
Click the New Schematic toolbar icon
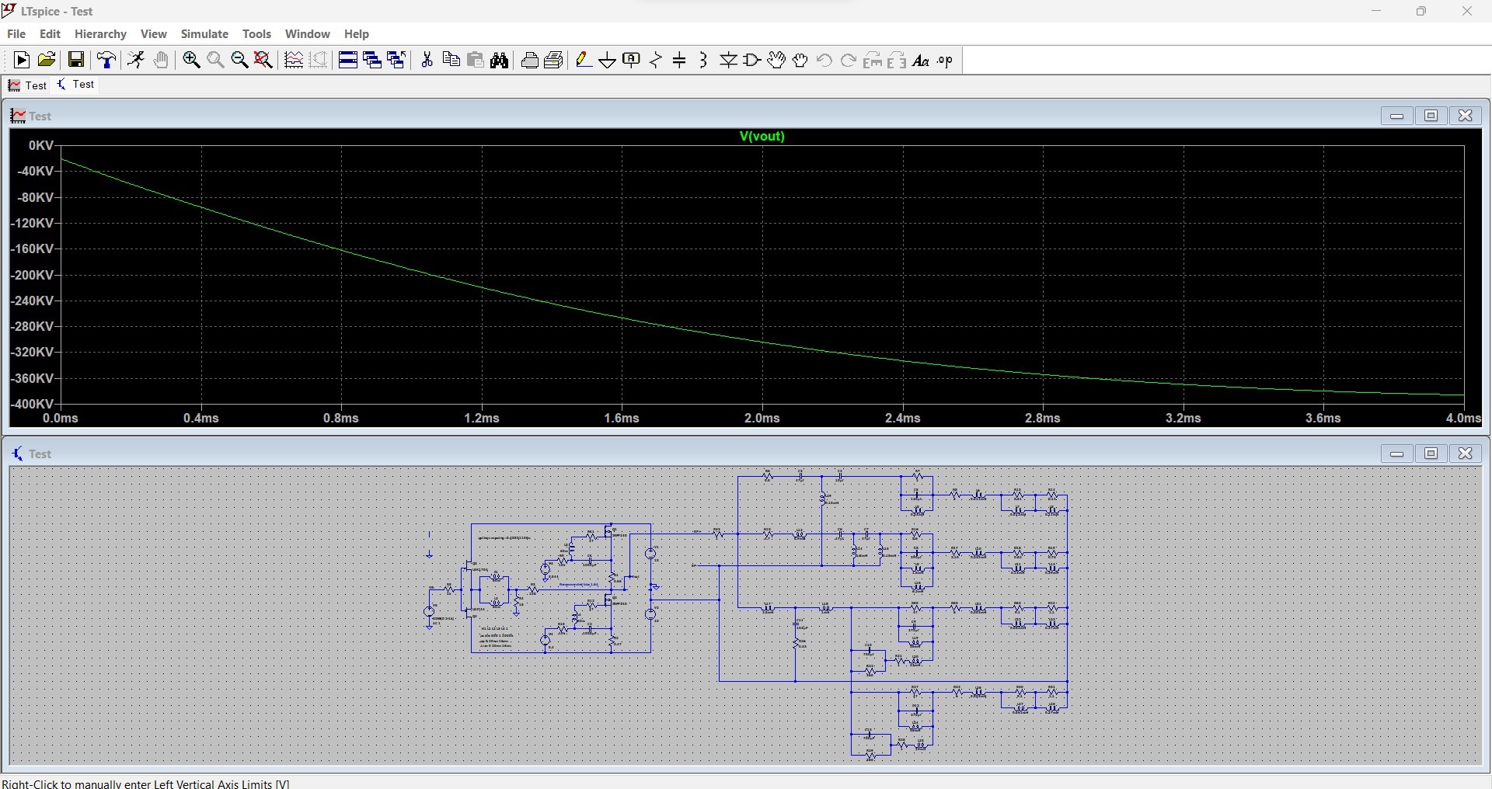[22, 60]
